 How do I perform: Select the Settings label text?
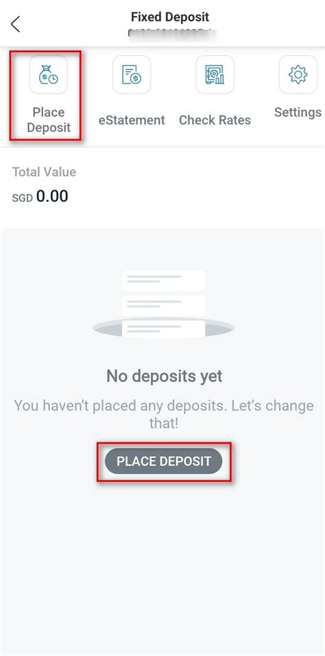(298, 112)
